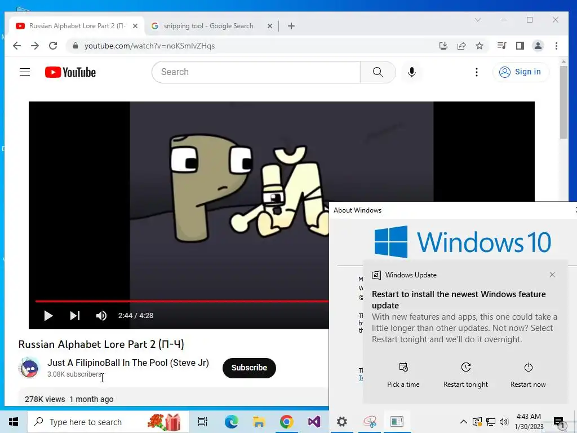Open Settings gear in taskbar
This screenshot has width=577, height=433.
click(342, 422)
